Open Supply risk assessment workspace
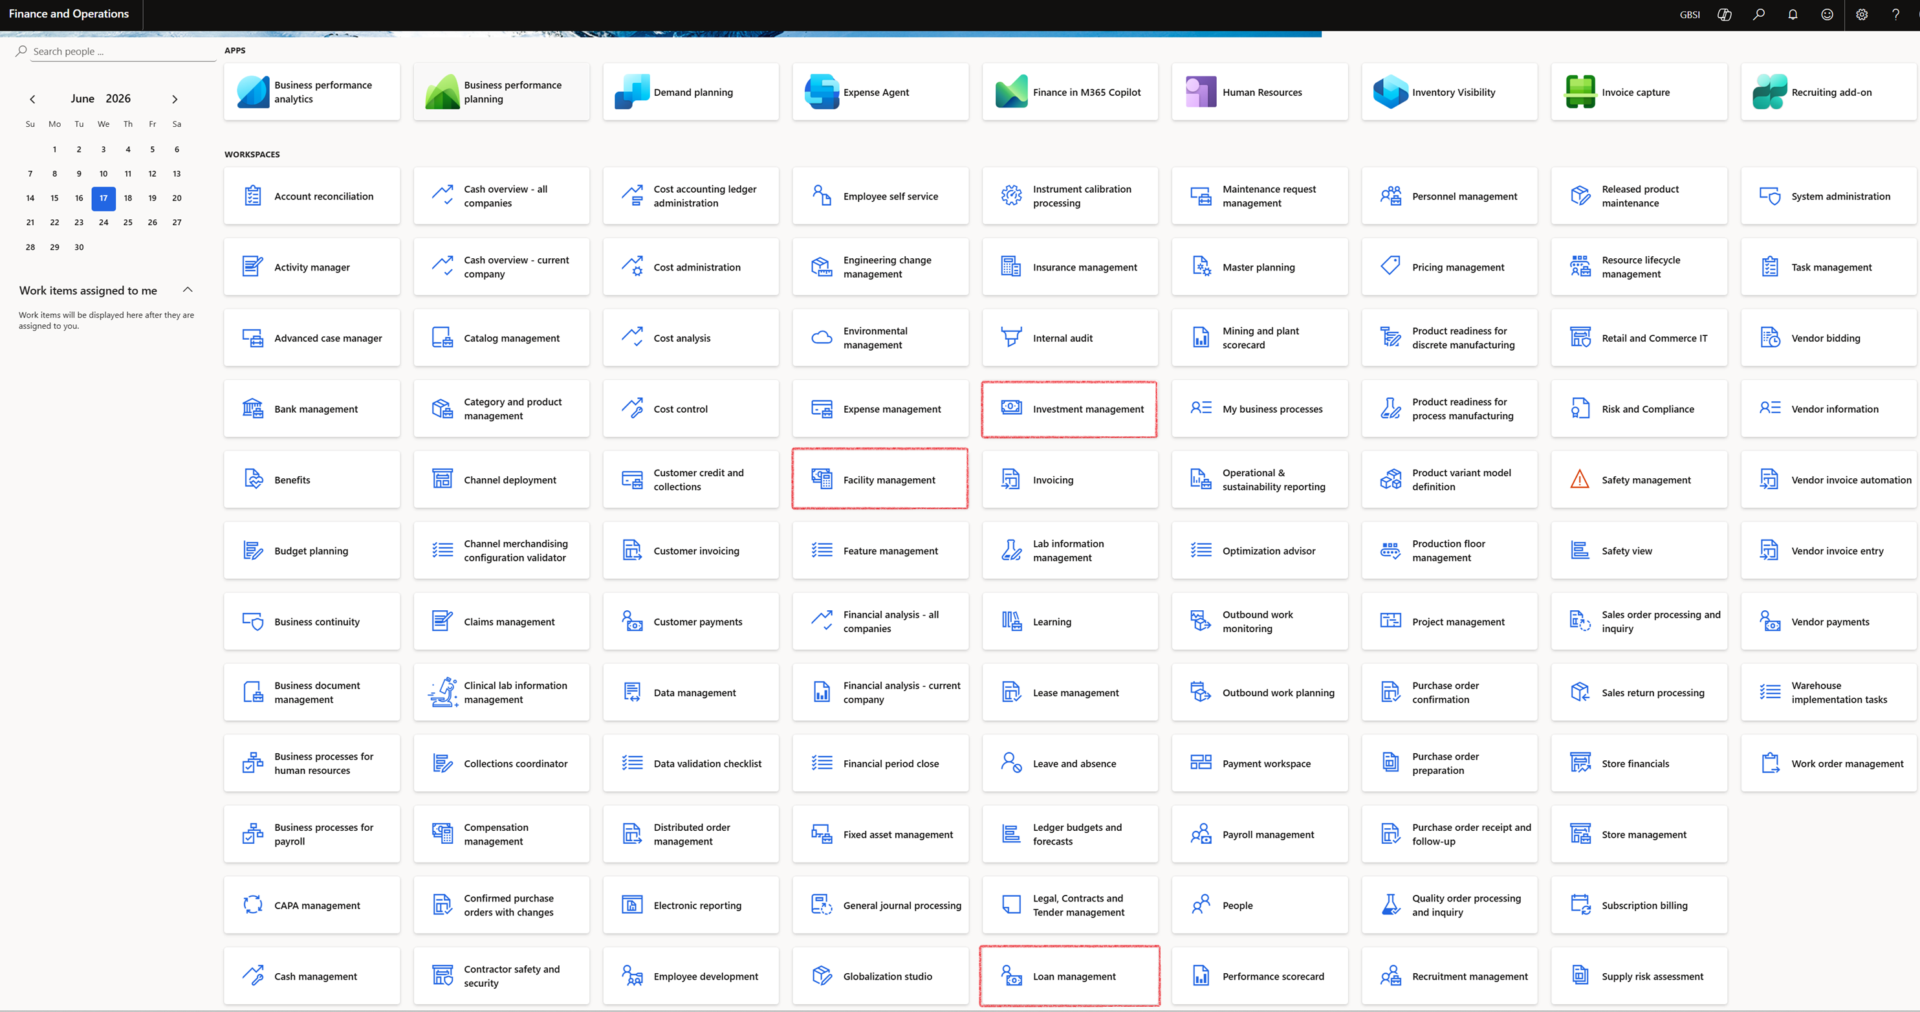The image size is (1920, 1012). point(1639,976)
